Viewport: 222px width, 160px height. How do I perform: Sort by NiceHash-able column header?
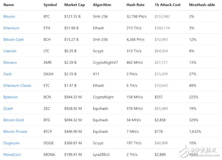[202, 5]
